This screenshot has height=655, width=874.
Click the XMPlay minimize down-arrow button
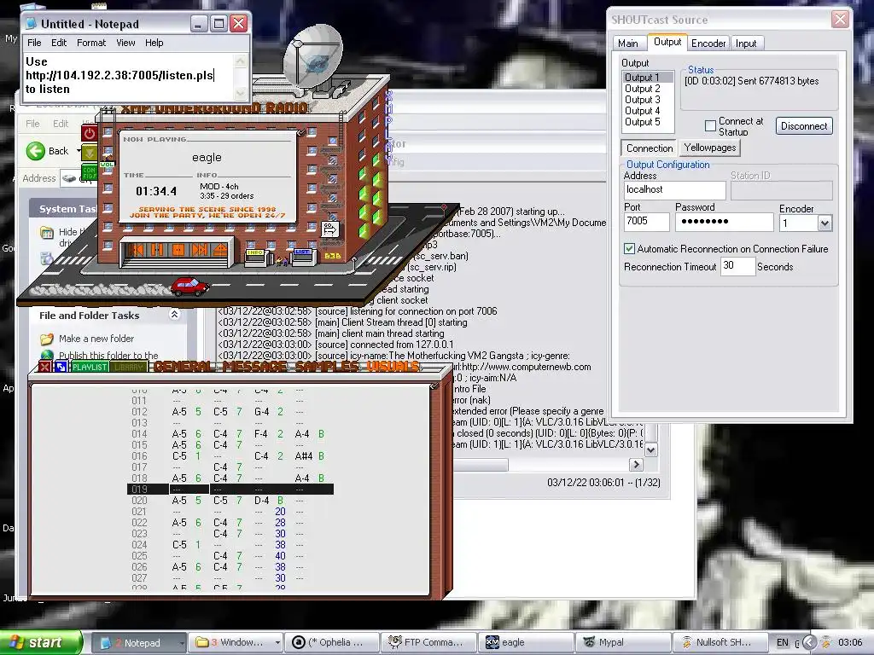click(x=89, y=152)
